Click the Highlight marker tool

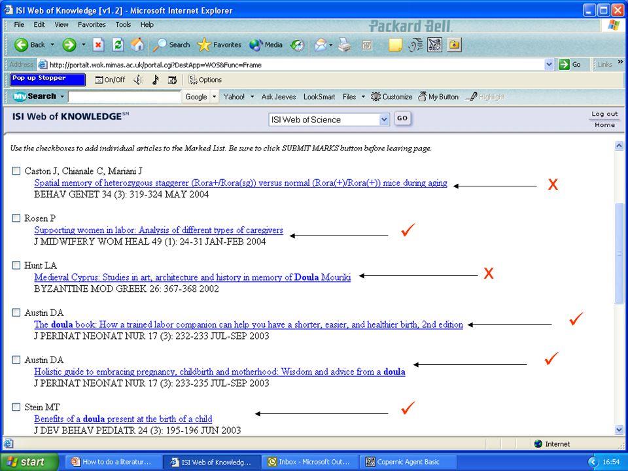(x=487, y=97)
